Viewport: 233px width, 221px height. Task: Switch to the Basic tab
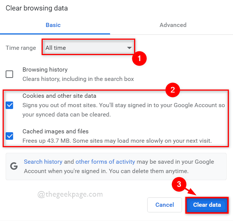click(53, 25)
